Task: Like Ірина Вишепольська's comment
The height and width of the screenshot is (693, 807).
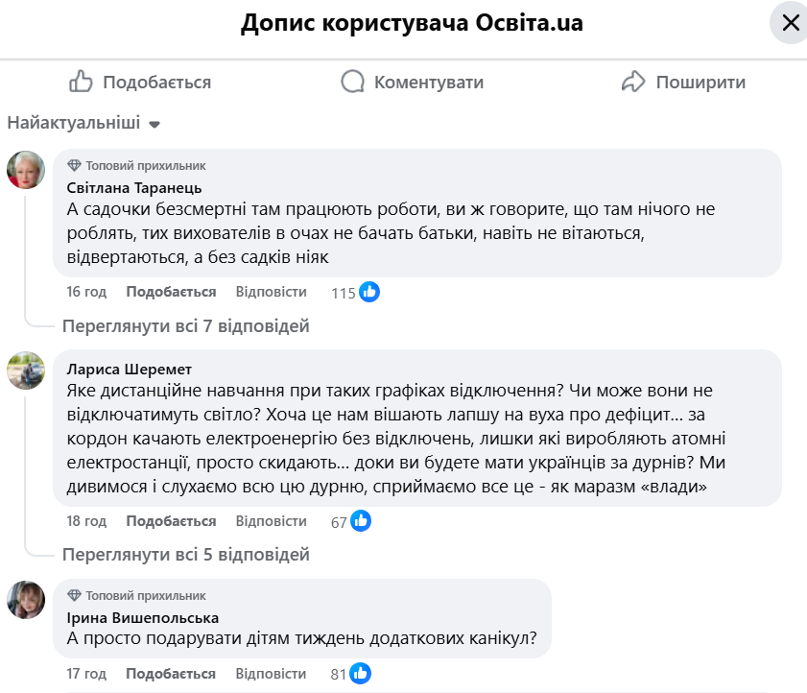Action: [171, 674]
